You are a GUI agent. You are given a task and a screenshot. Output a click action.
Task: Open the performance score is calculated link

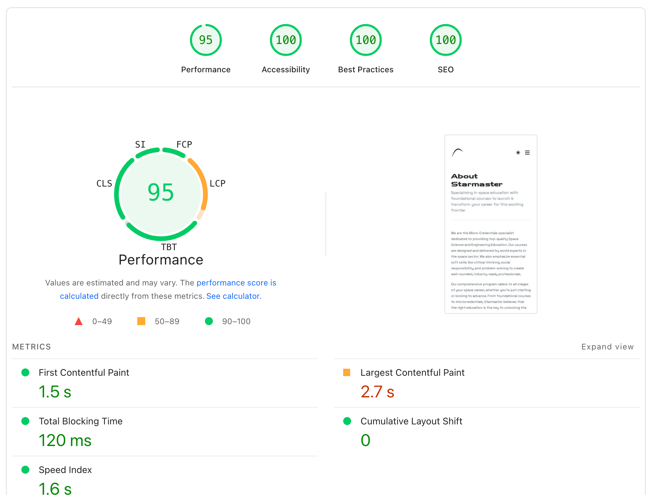point(236,283)
